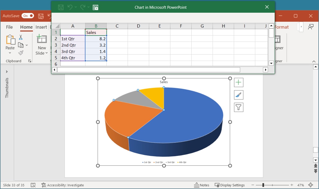319x189 pixels.
Task: Adjust the zoom level slider
Action: click(263, 185)
